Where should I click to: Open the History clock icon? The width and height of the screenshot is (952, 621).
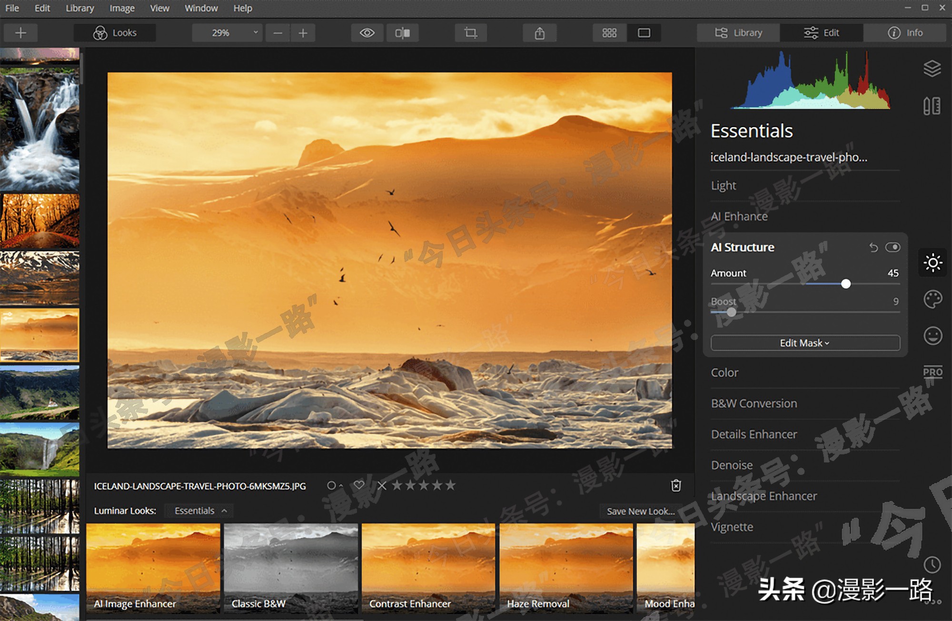click(932, 565)
